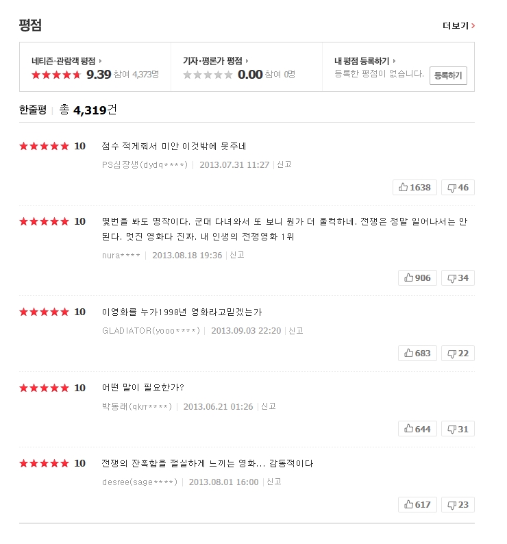Downvote the review showing 22 dislikes
Image resolution: width=507 pixels, height=544 pixels.
[x=458, y=353]
